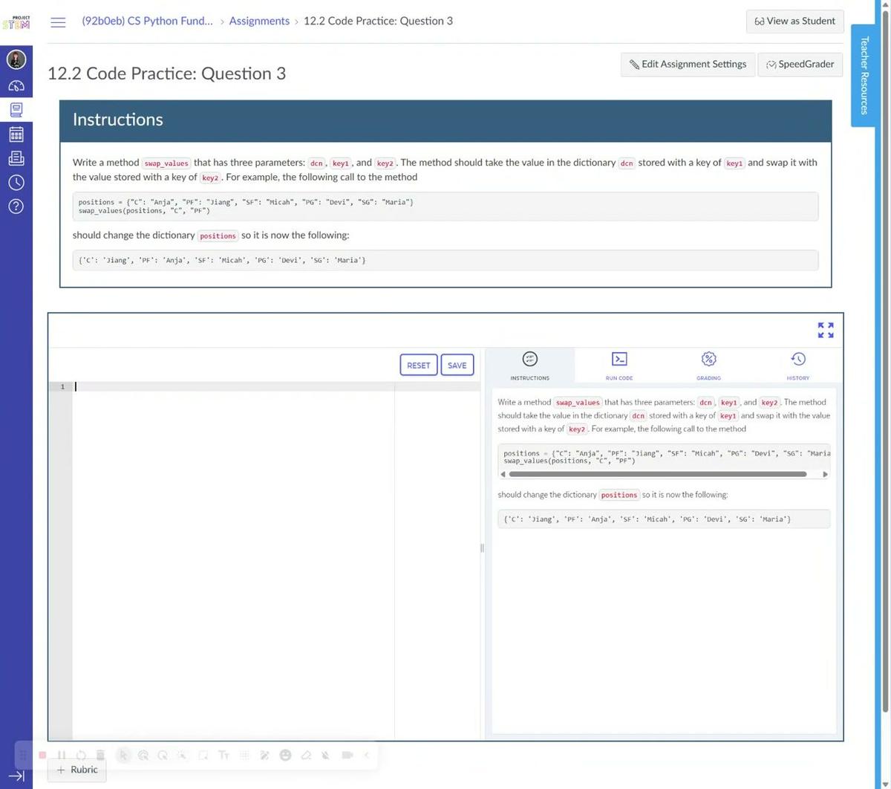The width and height of the screenshot is (891, 789).
Task: Click the 'Instructions' banner heading
Action: pos(117,120)
